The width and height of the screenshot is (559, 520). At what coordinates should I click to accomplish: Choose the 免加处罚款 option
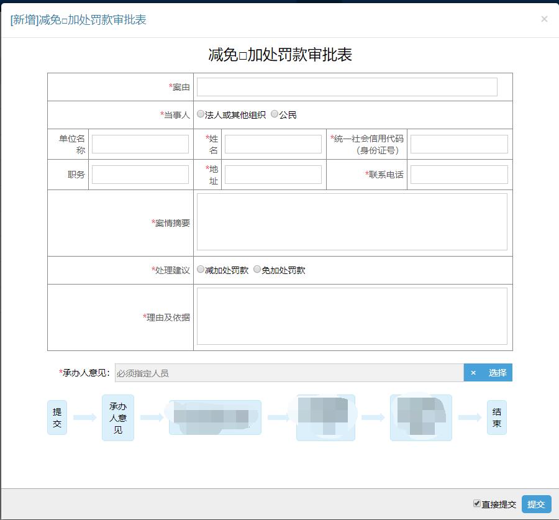pyautogui.click(x=257, y=270)
